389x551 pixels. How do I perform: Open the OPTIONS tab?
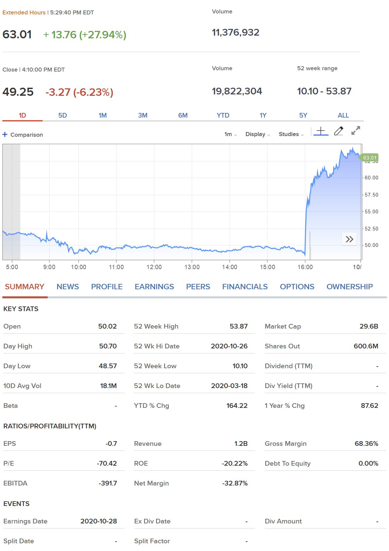pos(297,287)
